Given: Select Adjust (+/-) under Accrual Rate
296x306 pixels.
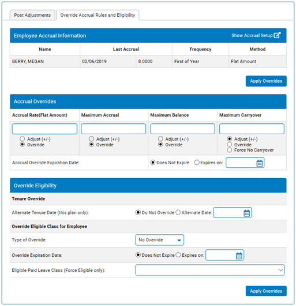Looking at the screenshot, I should point(23,139).
